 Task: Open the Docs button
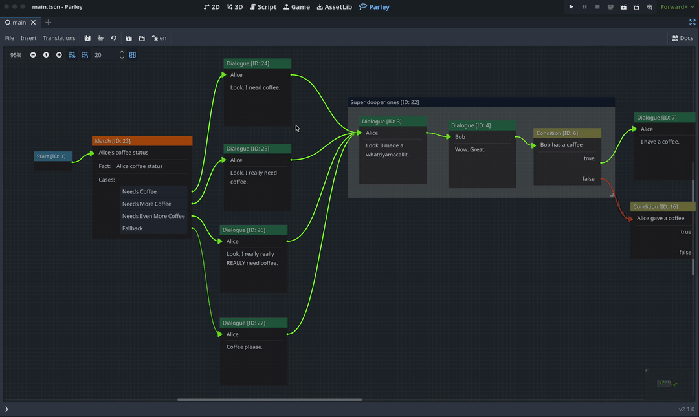pos(682,38)
